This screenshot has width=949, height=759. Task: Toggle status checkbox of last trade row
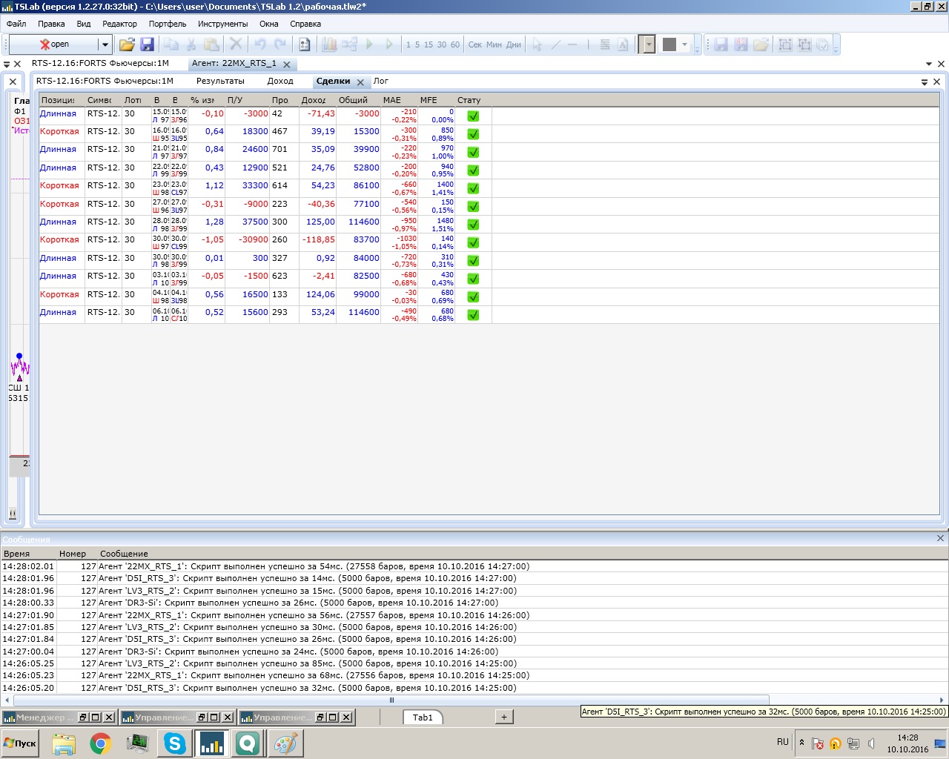point(473,315)
